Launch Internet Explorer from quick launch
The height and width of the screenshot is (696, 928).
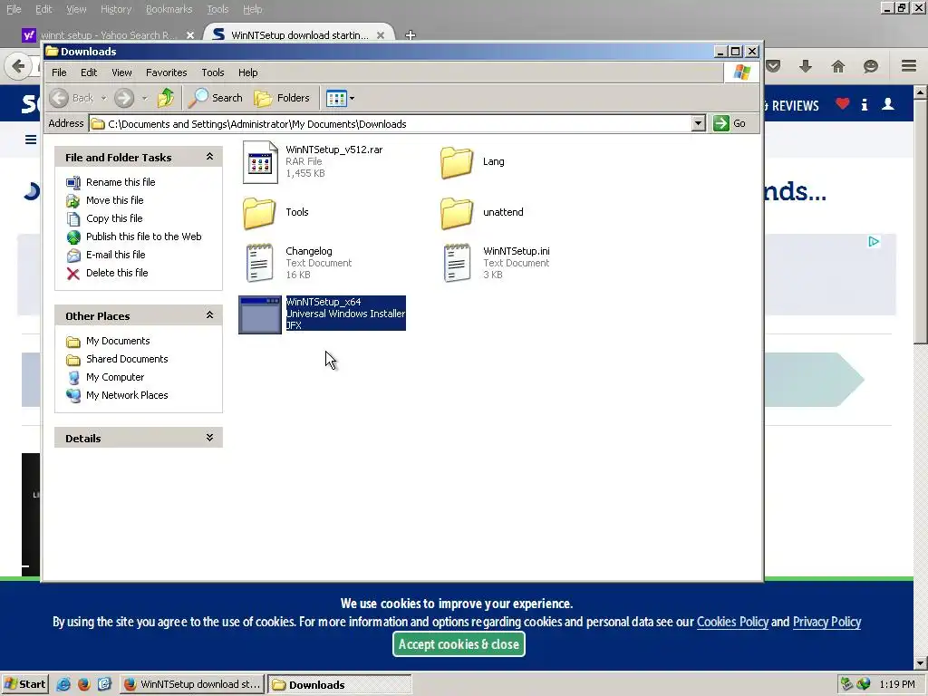[63, 685]
